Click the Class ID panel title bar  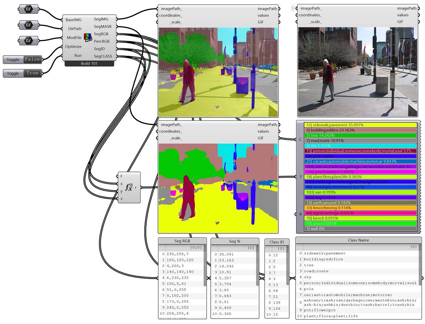click(276, 242)
